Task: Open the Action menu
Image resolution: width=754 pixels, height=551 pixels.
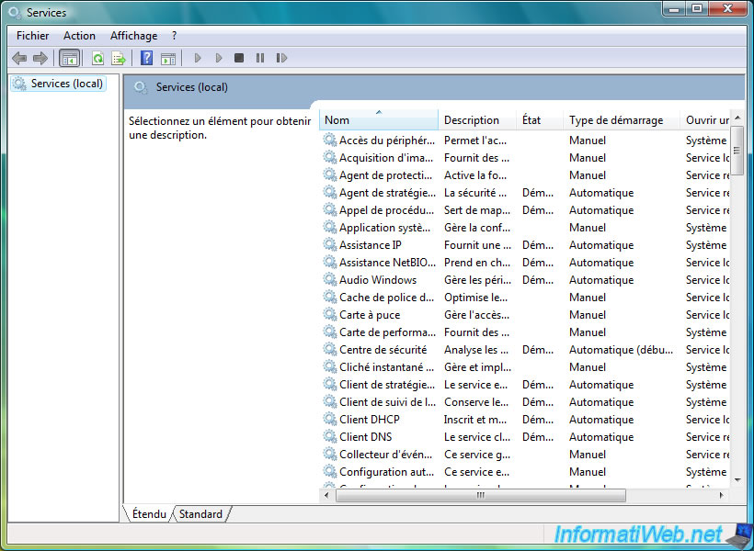Action: (79, 36)
